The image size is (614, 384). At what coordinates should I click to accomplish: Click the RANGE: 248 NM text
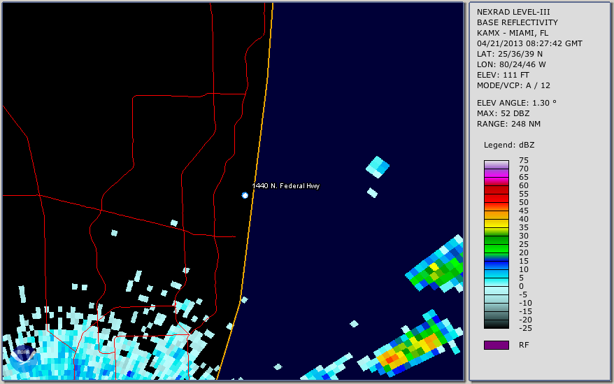[508, 124]
